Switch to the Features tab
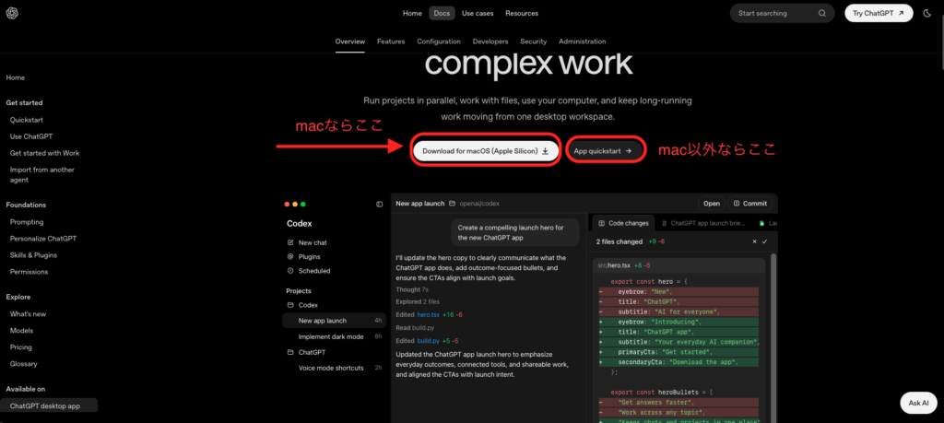Viewport: 944px width, 423px height. 391,41
